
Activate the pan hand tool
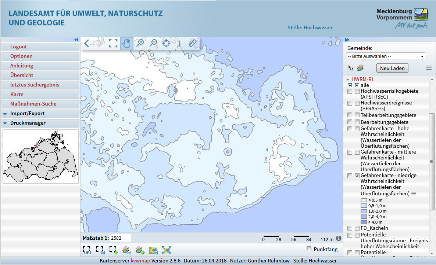click(127, 43)
